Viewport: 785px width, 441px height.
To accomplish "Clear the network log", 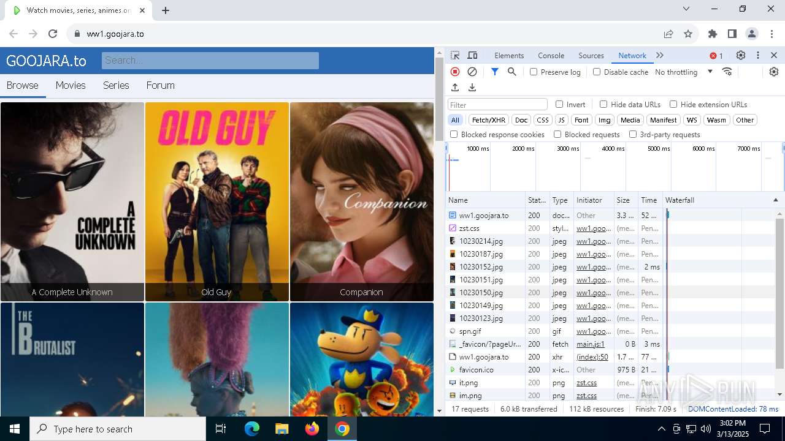I will 472,72.
